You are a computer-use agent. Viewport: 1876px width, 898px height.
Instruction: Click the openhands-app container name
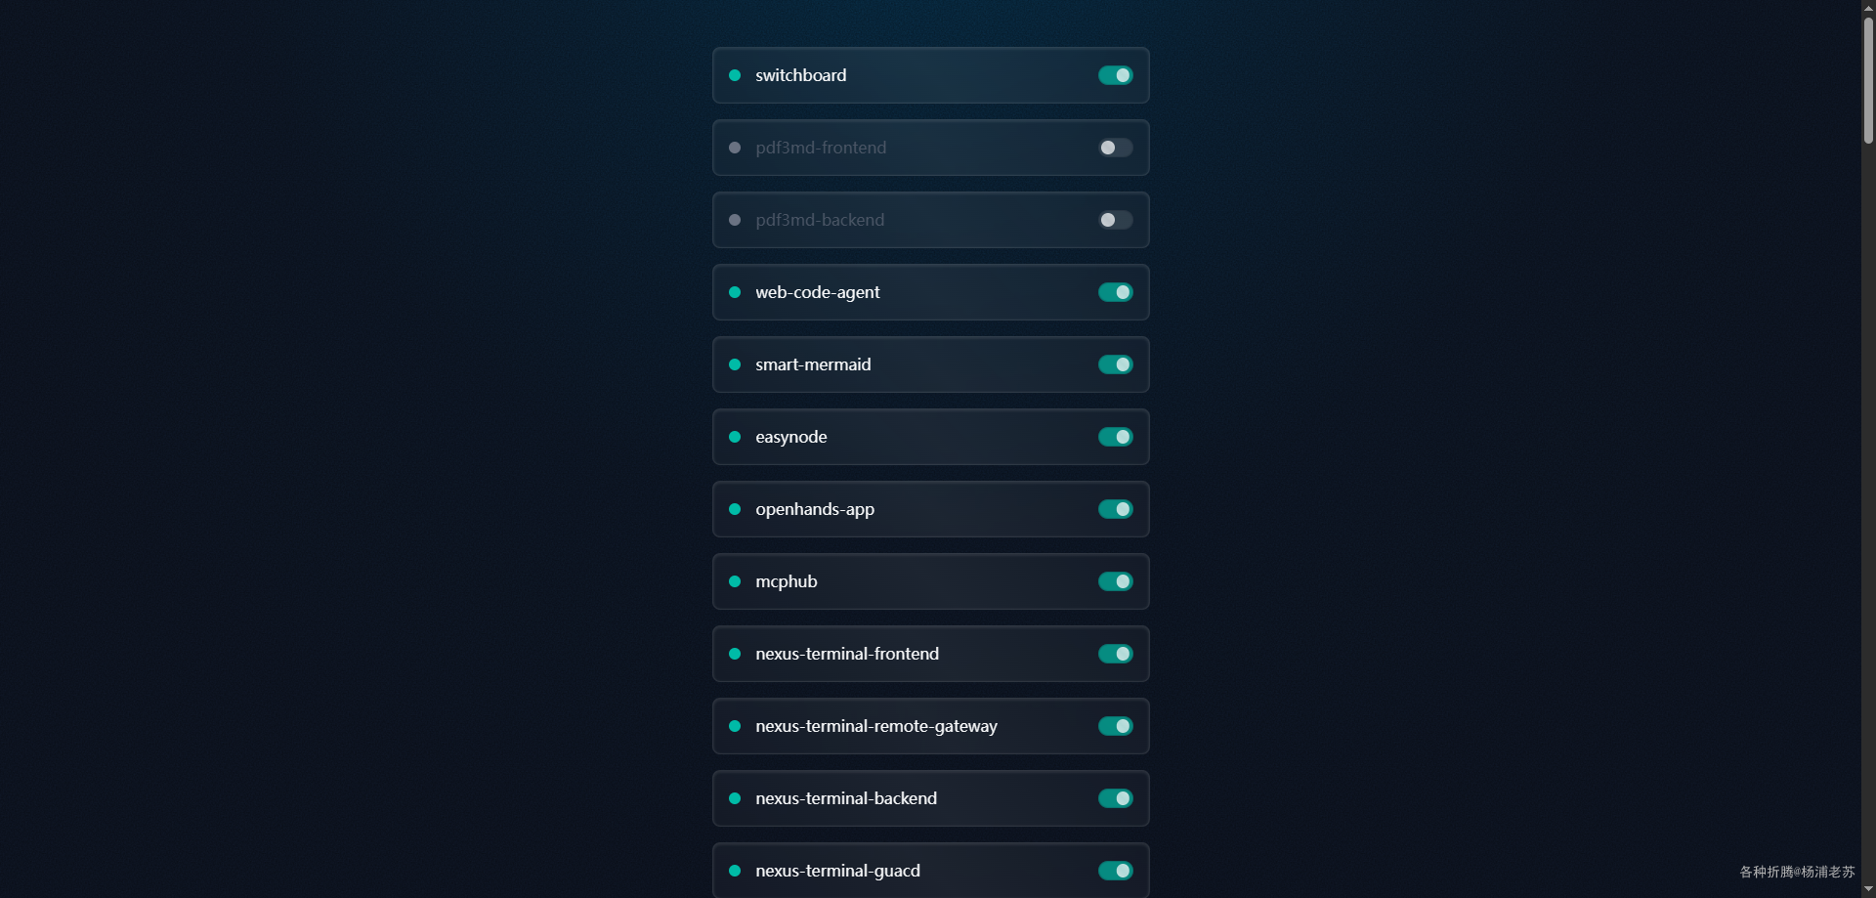pos(814,509)
